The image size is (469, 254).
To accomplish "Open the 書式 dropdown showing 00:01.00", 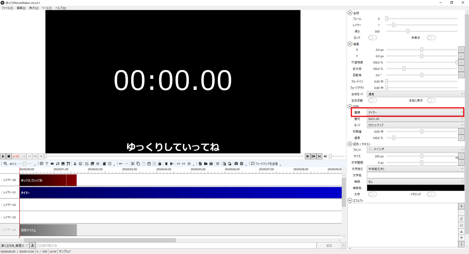I will click(415, 119).
